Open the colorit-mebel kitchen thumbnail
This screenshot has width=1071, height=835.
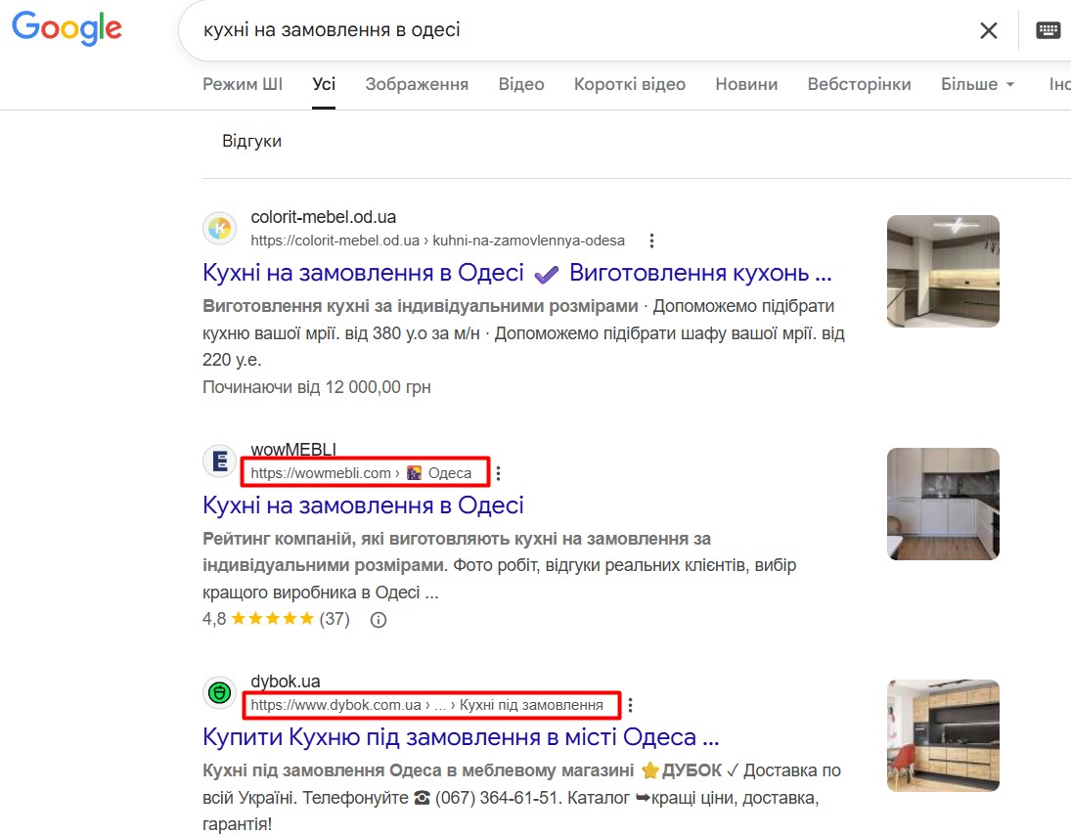coord(943,271)
